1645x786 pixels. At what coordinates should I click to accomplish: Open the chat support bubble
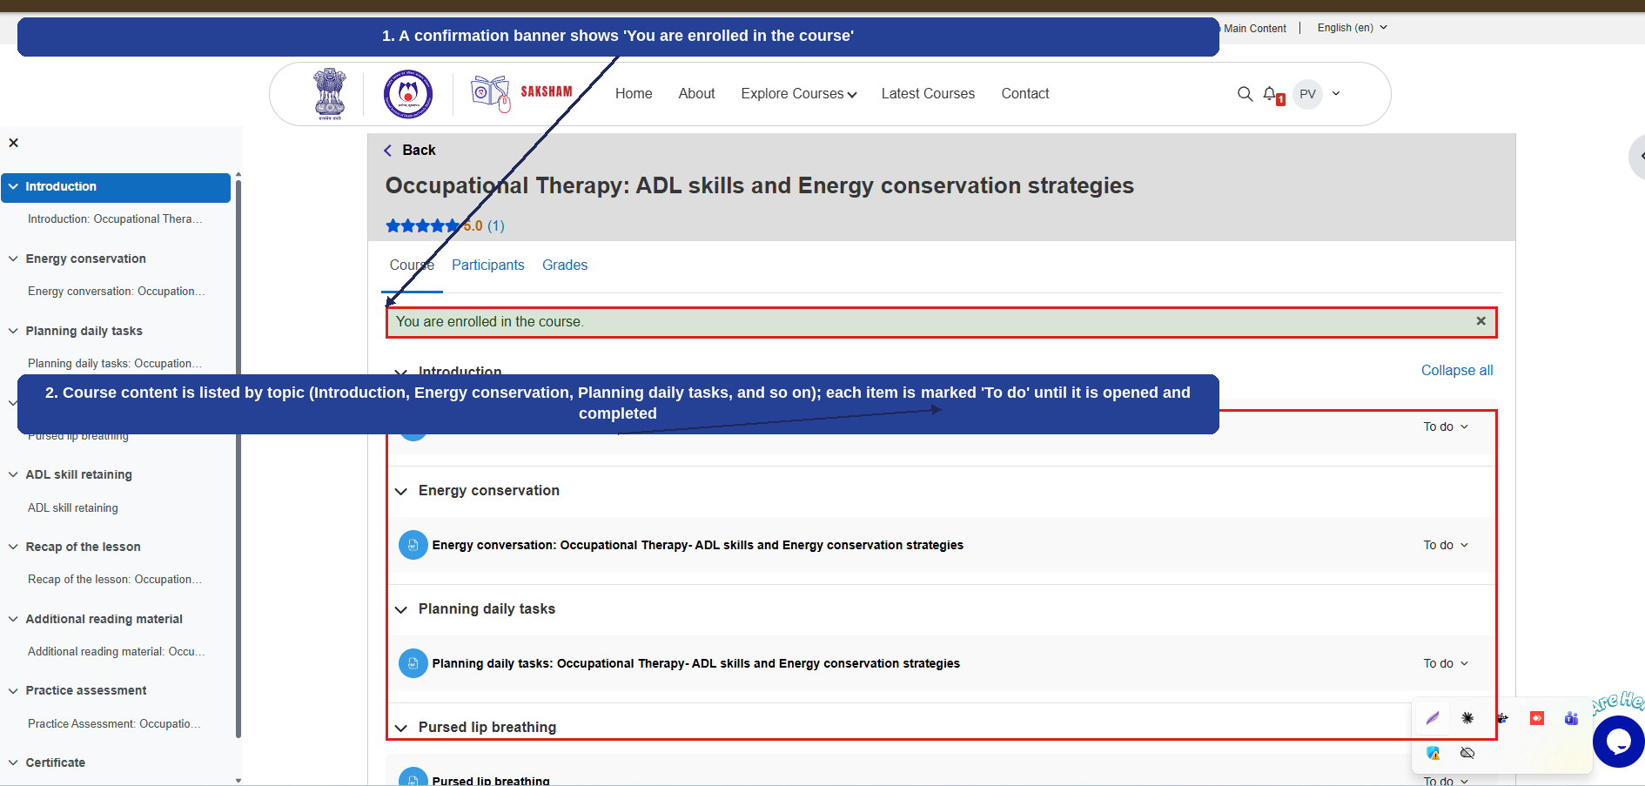pos(1619,742)
